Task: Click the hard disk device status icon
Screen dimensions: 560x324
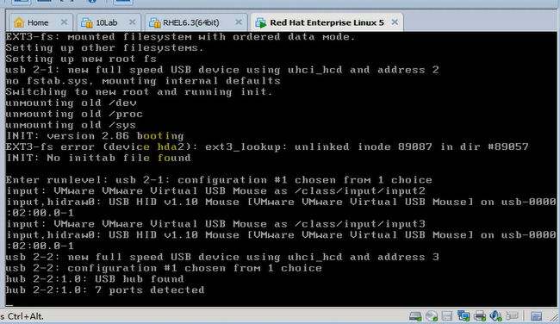Action: [415, 316]
